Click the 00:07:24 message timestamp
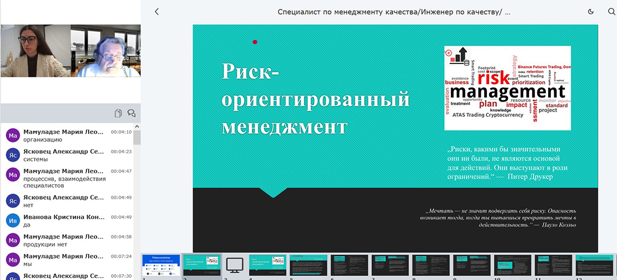The width and height of the screenshot is (617, 280). pyautogui.click(x=121, y=256)
